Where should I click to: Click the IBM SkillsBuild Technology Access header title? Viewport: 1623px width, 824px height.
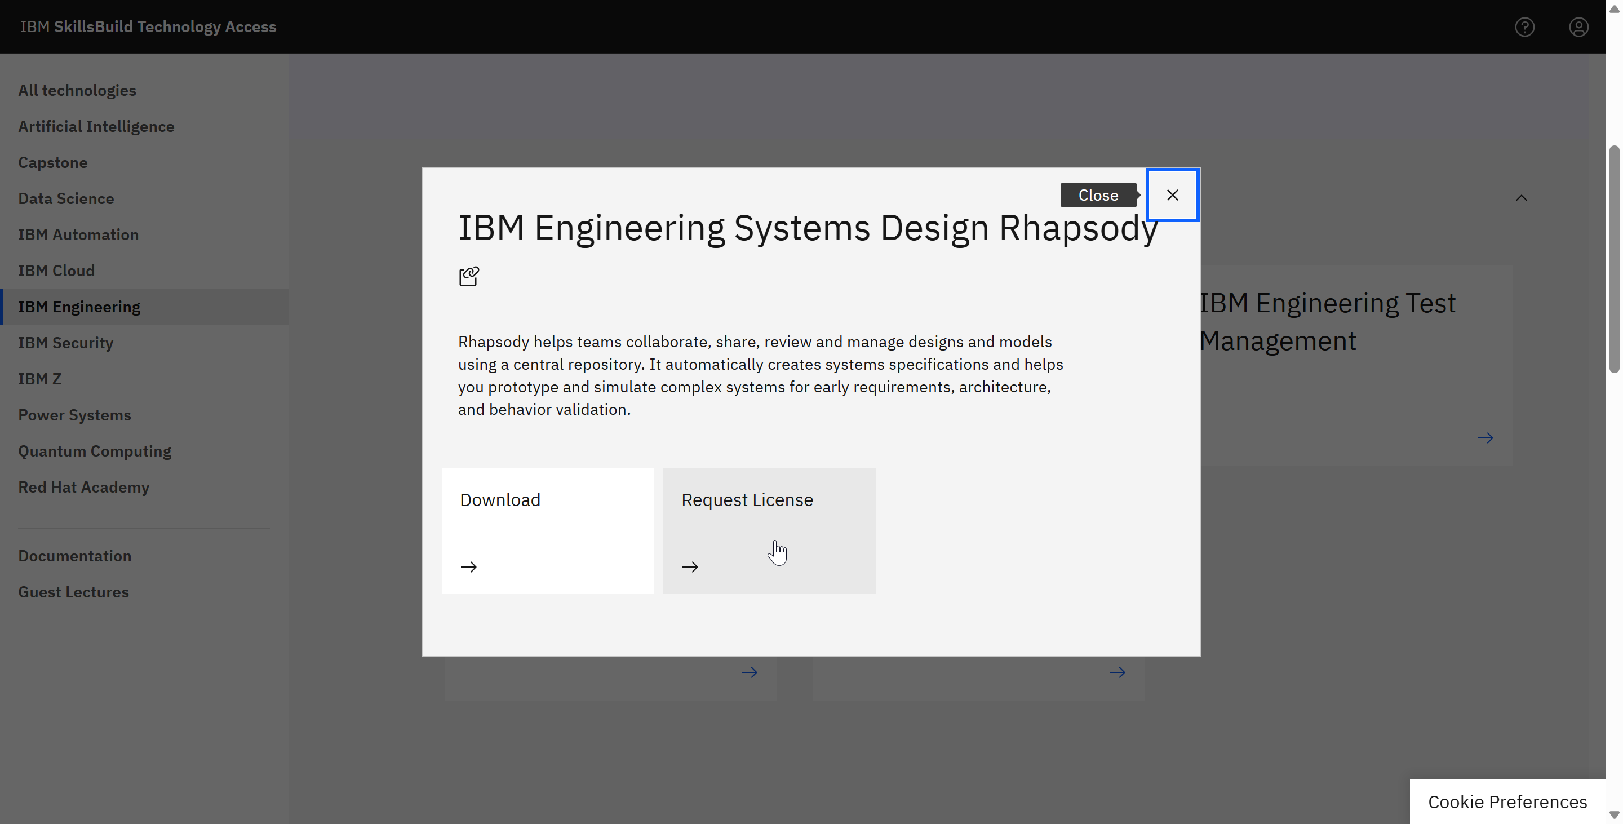[x=148, y=26]
